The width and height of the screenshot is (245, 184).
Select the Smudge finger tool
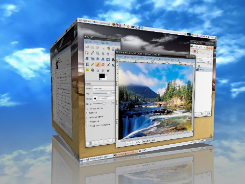pyautogui.click(x=103, y=70)
